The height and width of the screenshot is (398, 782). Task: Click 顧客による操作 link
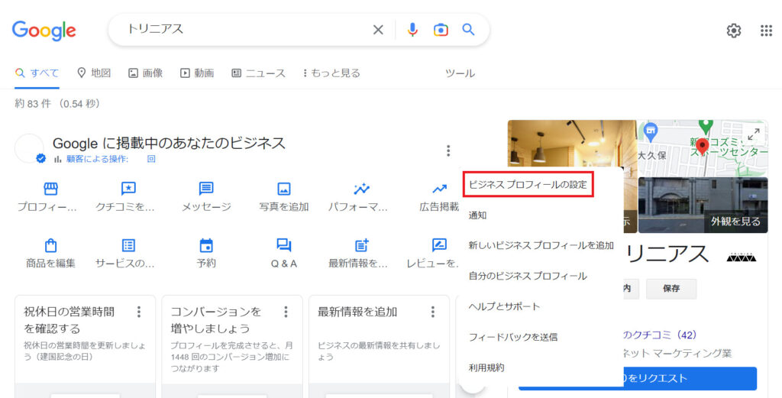pos(97,159)
